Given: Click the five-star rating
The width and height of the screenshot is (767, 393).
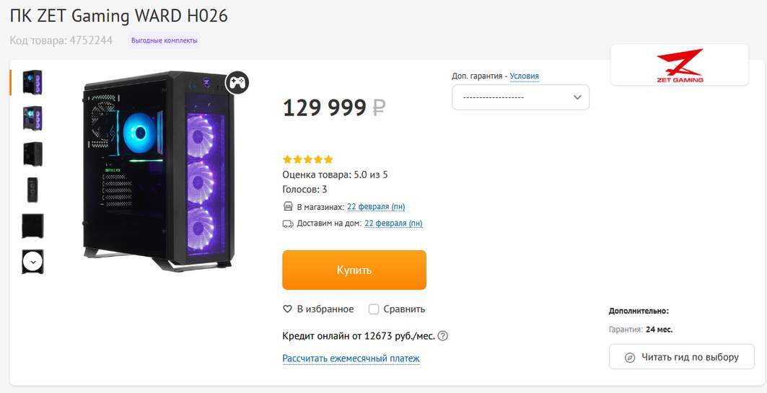Looking at the screenshot, I should [x=307, y=159].
